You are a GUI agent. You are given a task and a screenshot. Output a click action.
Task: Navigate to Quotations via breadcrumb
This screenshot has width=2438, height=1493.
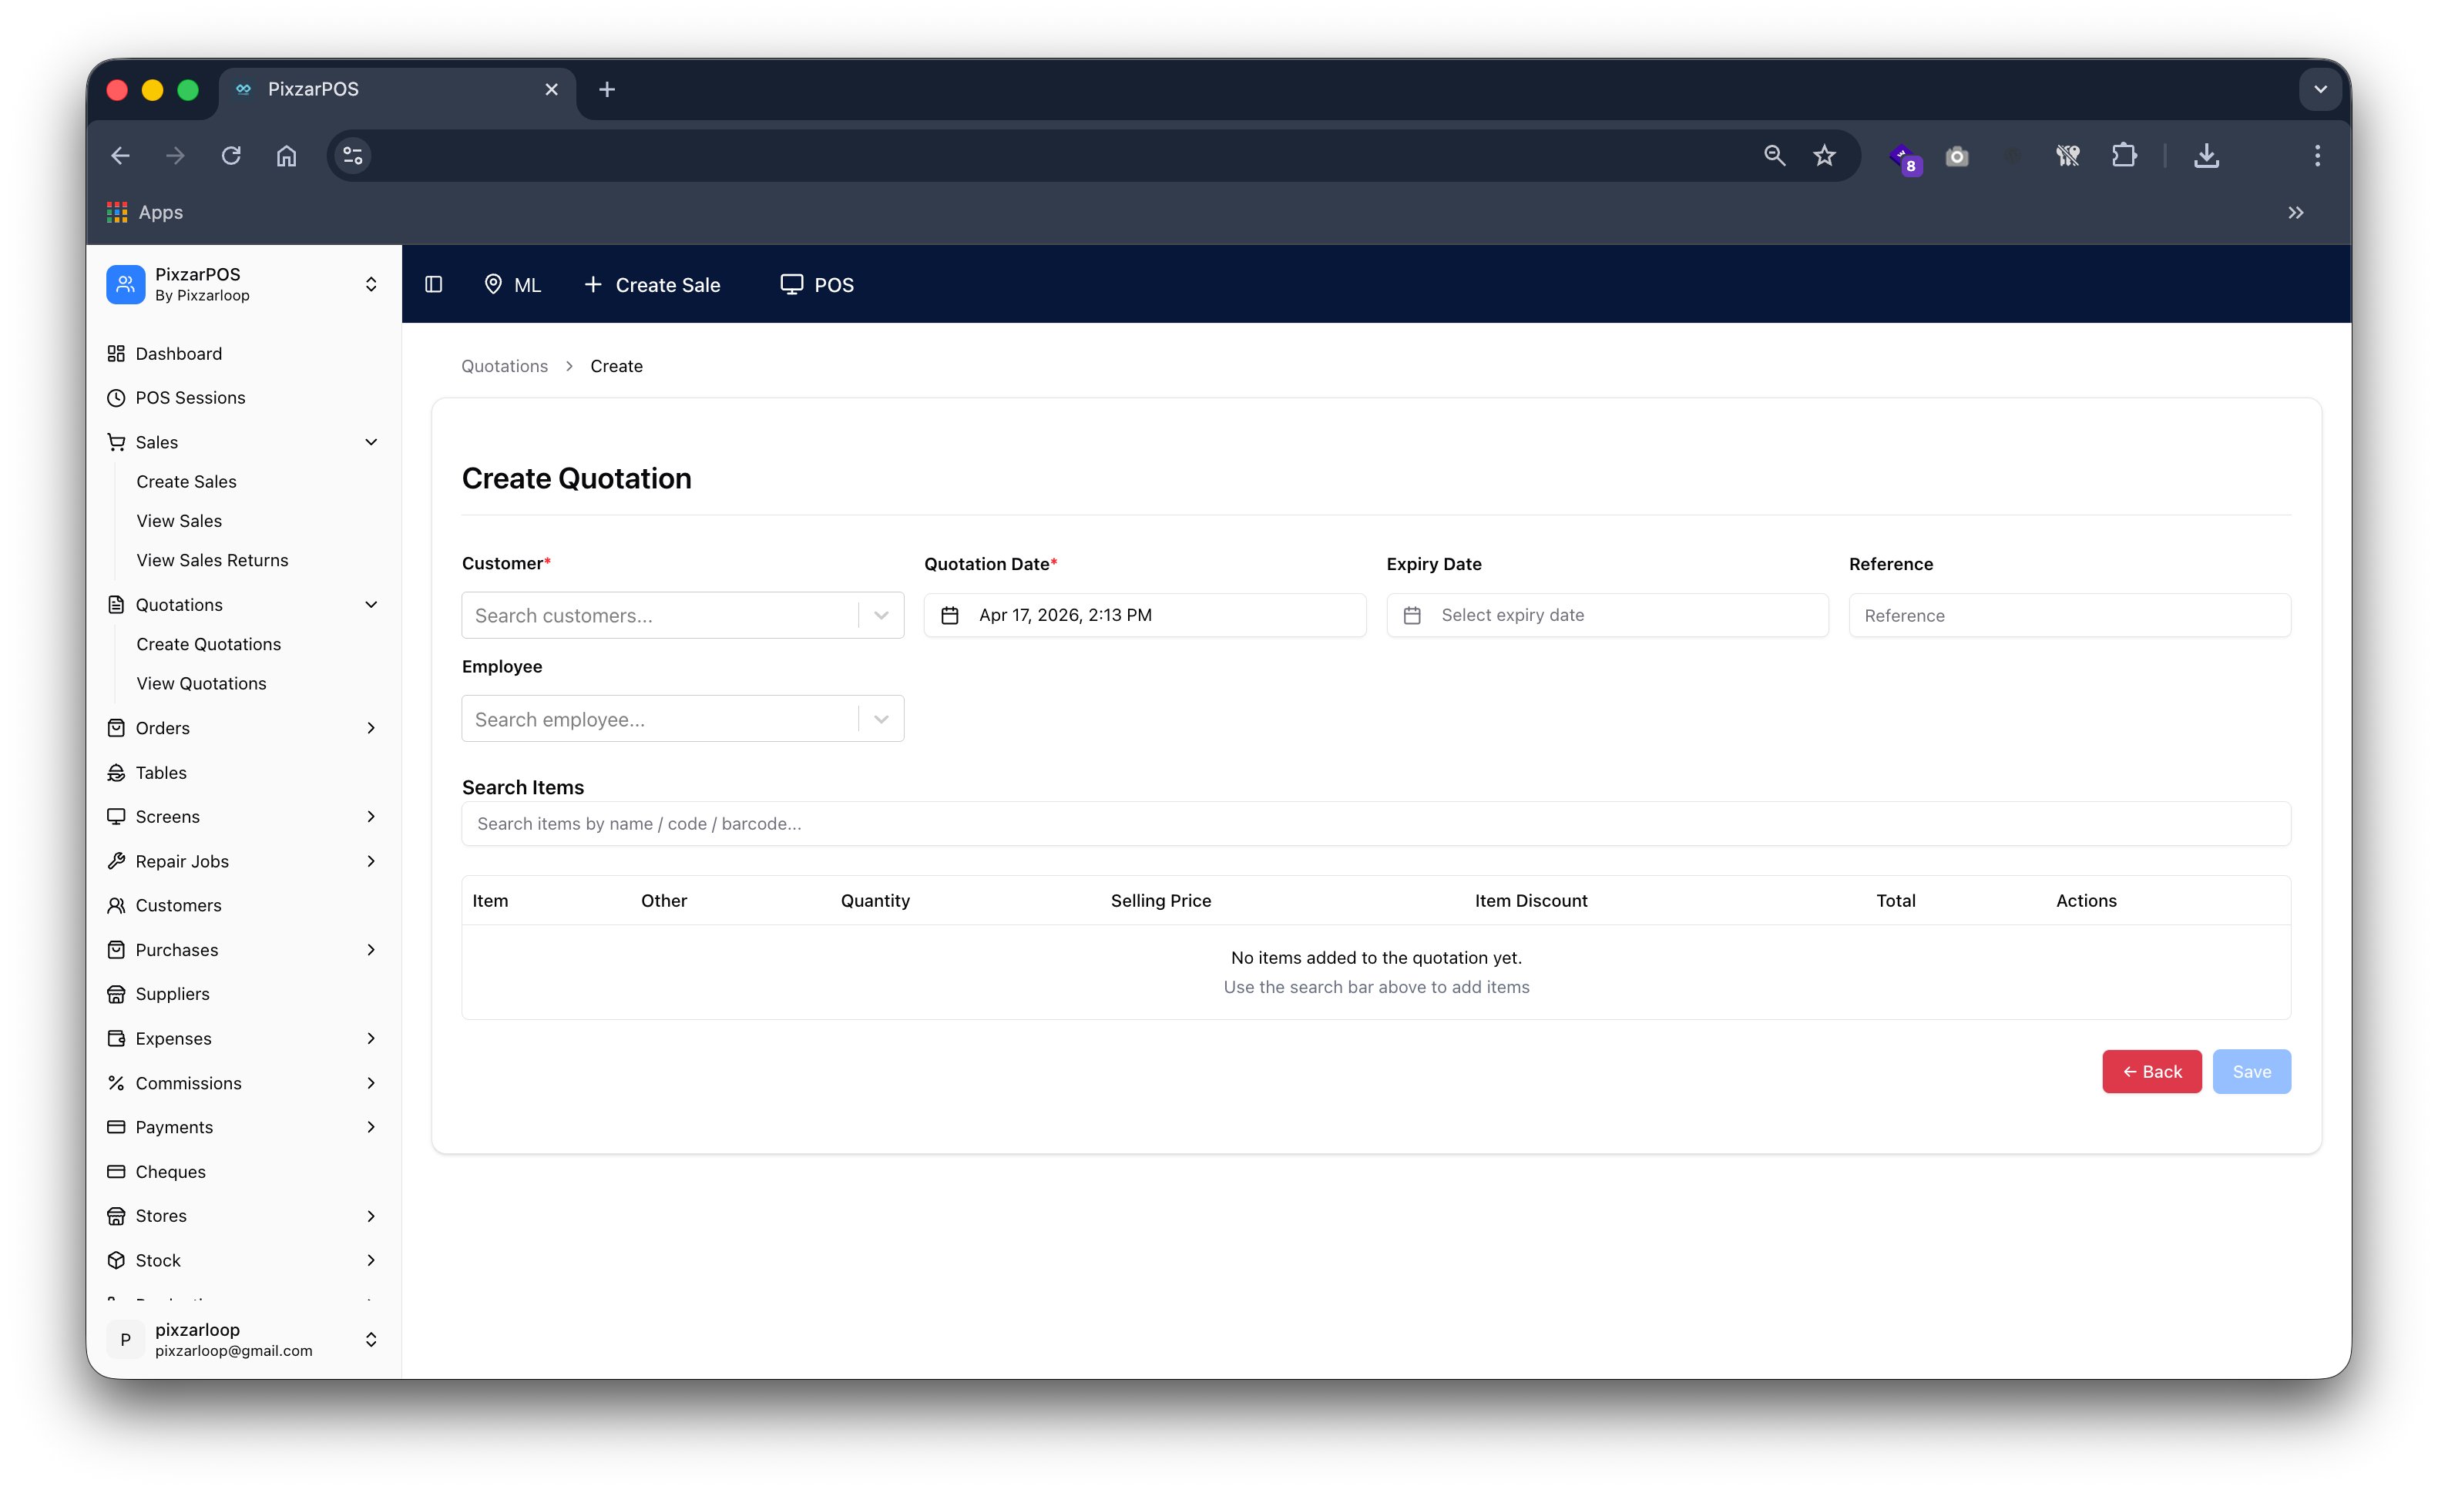504,365
